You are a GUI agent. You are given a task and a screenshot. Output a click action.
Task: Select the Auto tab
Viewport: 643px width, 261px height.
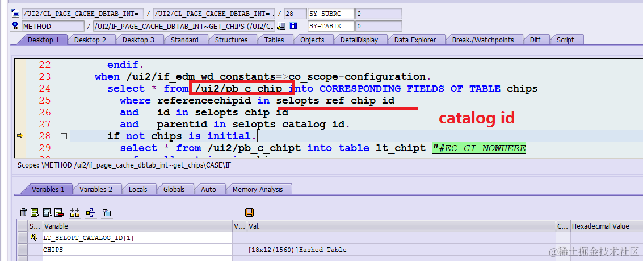tap(208, 190)
